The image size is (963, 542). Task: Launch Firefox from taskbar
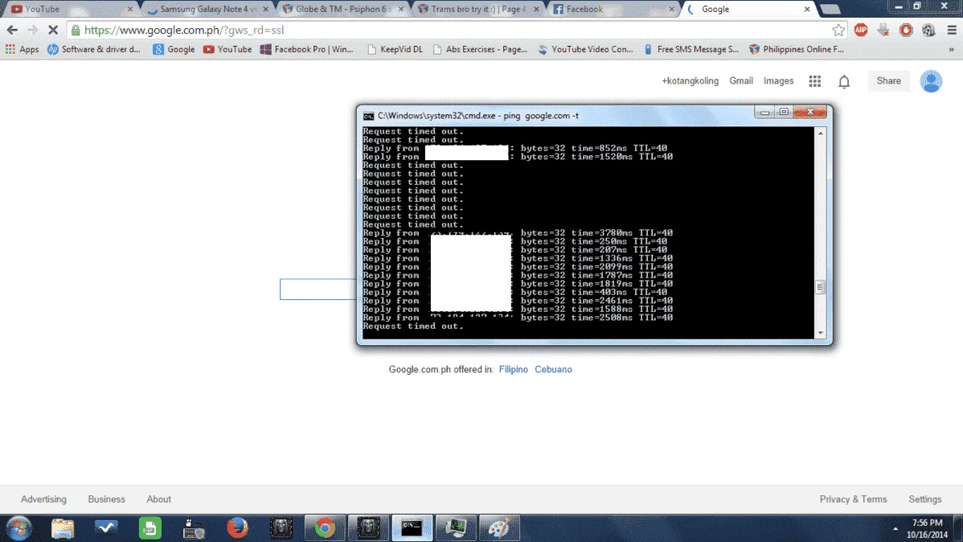pyautogui.click(x=237, y=528)
